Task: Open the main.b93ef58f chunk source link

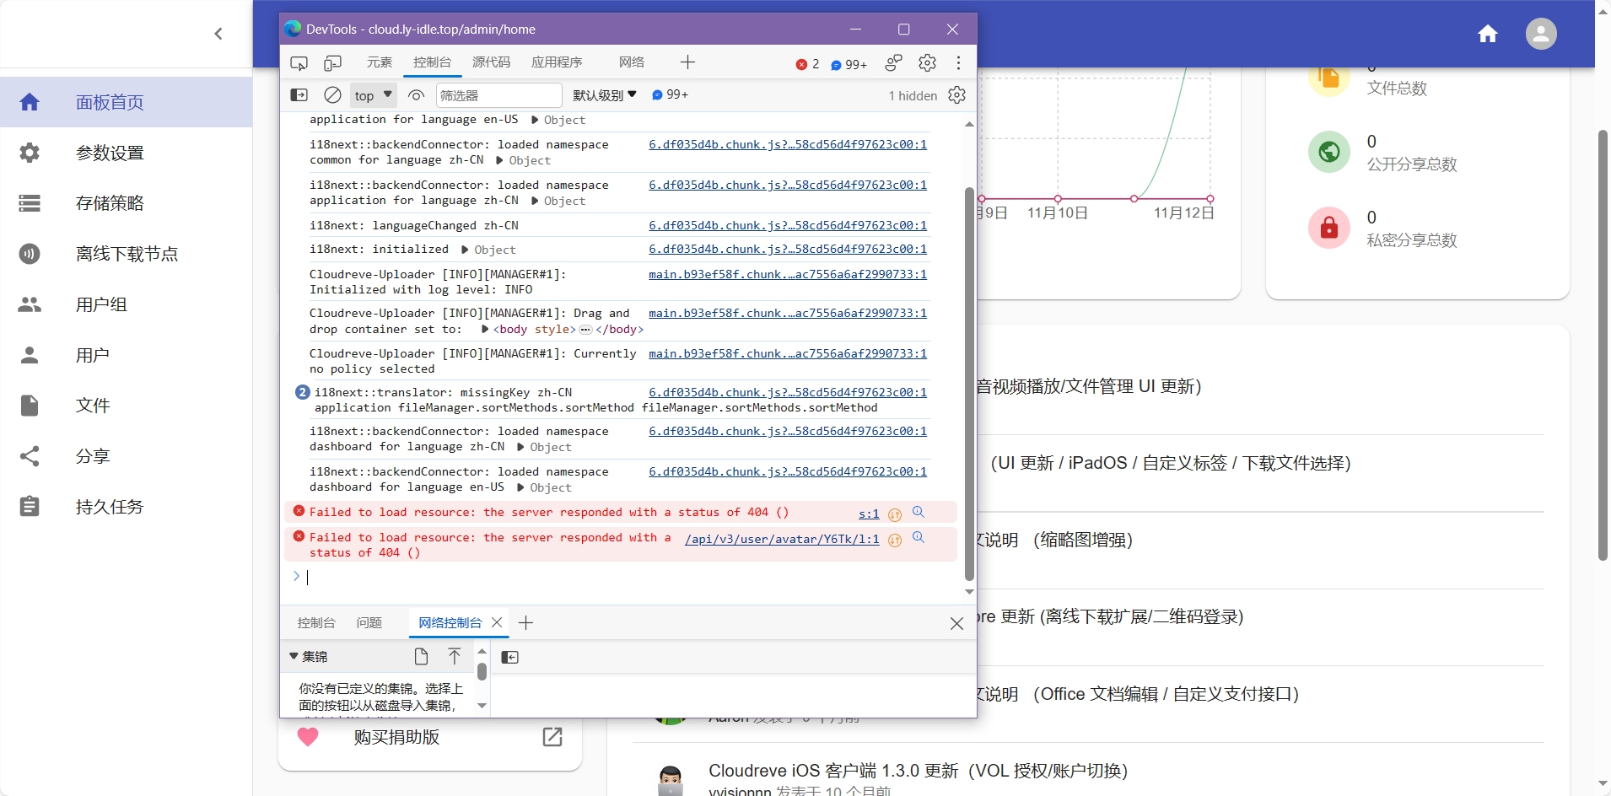Action: tap(788, 274)
